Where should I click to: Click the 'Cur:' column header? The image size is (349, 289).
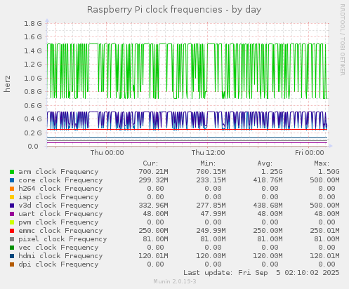pos(150,163)
